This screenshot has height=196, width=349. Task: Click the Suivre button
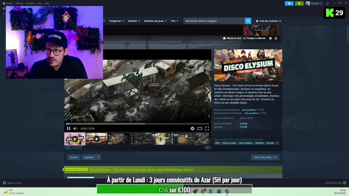(x=74, y=157)
